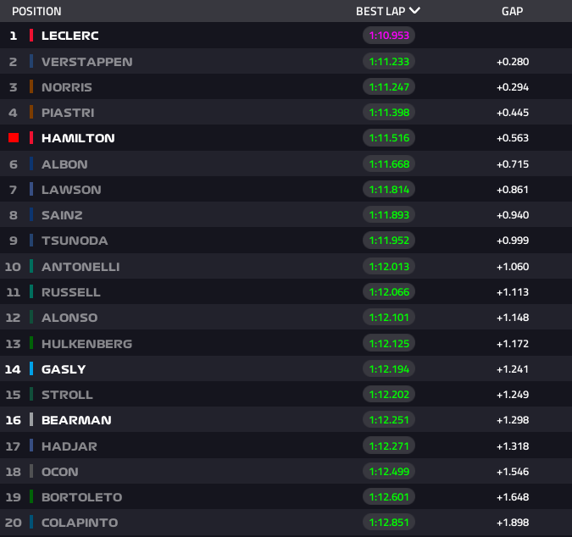This screenshot has height=537, width=572.
Task: Select the Hamilton driver name
Action: click(78, 138)
